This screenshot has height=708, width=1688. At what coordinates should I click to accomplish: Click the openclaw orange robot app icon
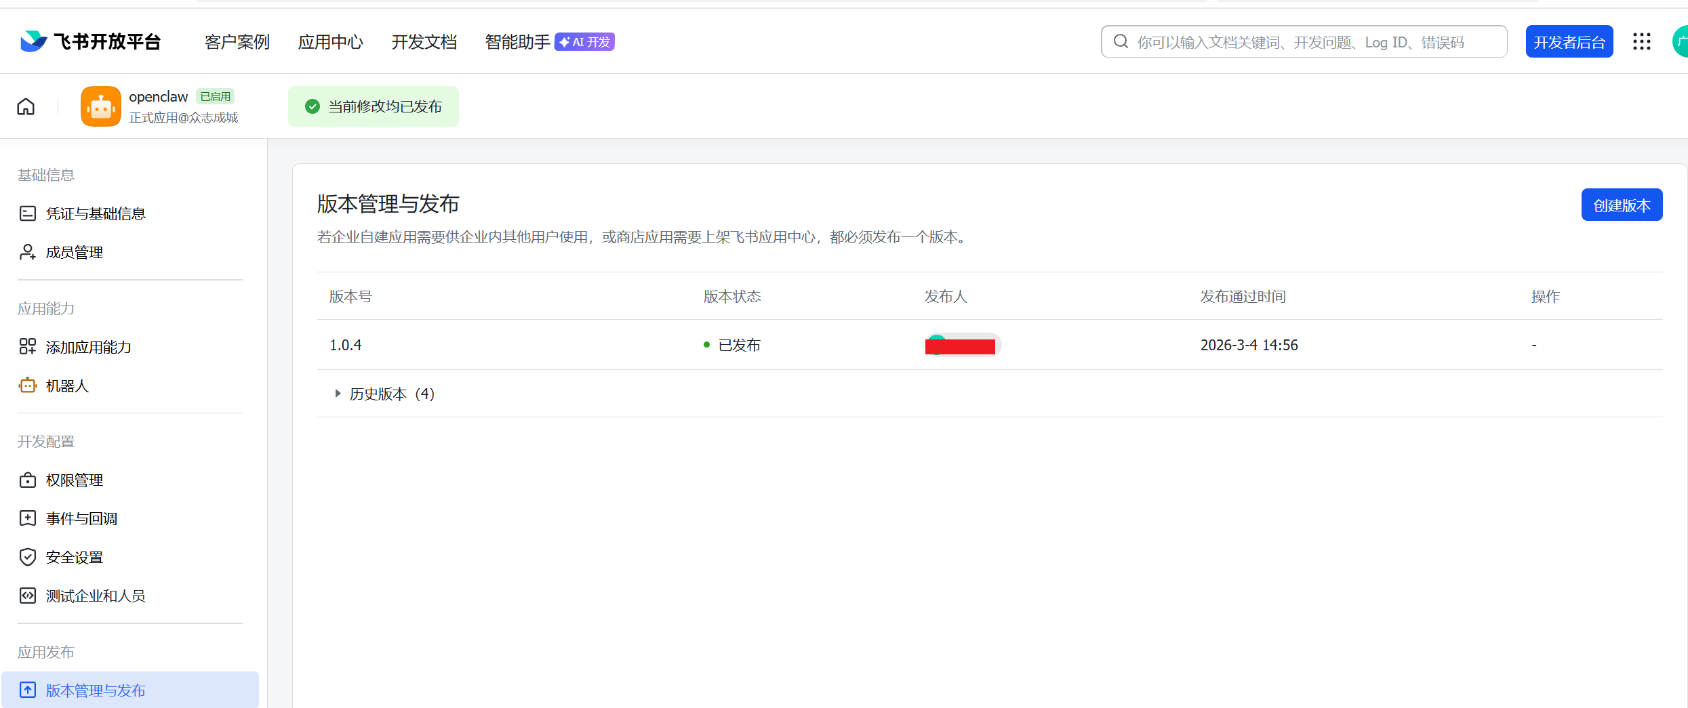point(100,106)
